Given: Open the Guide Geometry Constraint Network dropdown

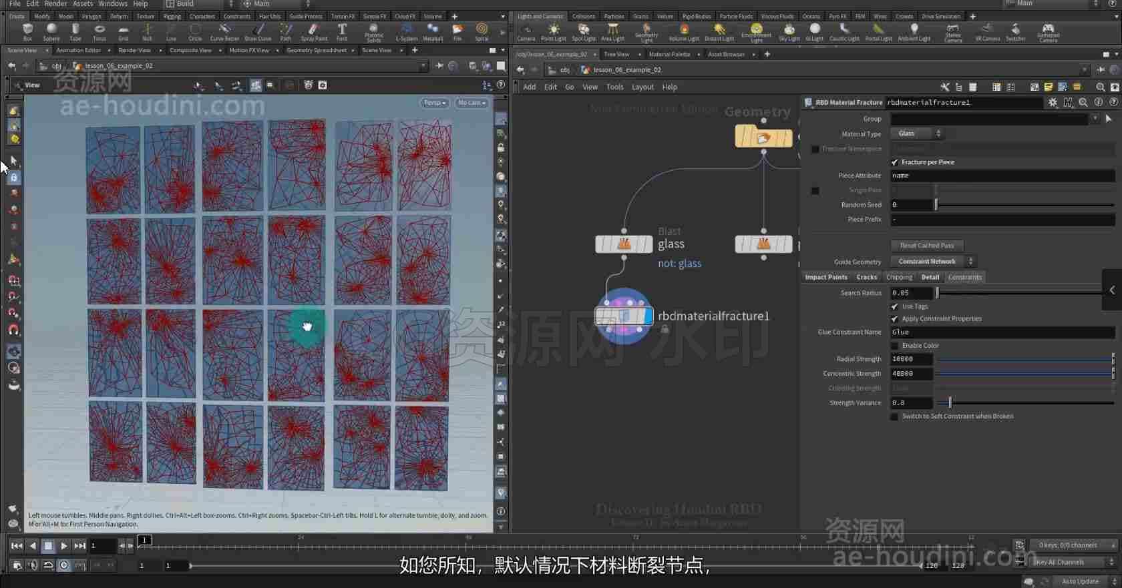Looking at the screenshot, I should 932,262.
